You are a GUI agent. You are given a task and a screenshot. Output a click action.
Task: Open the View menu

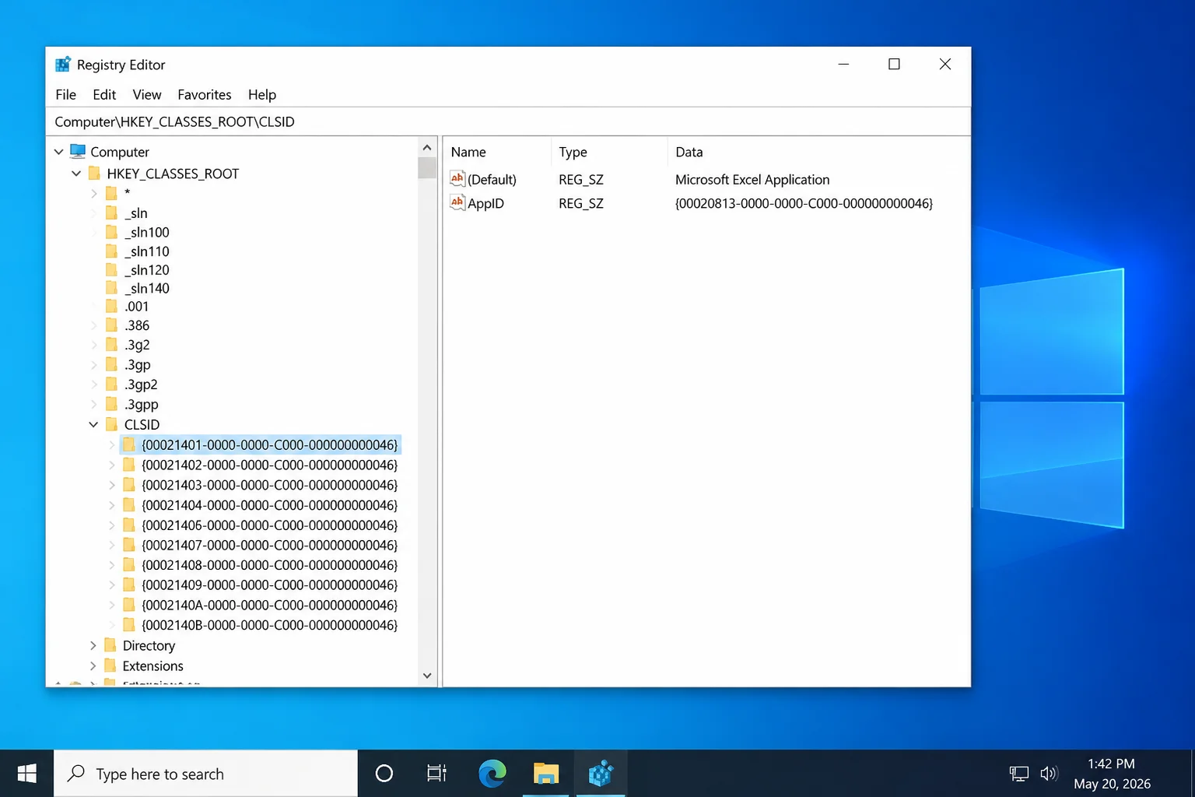click(147, 94)
